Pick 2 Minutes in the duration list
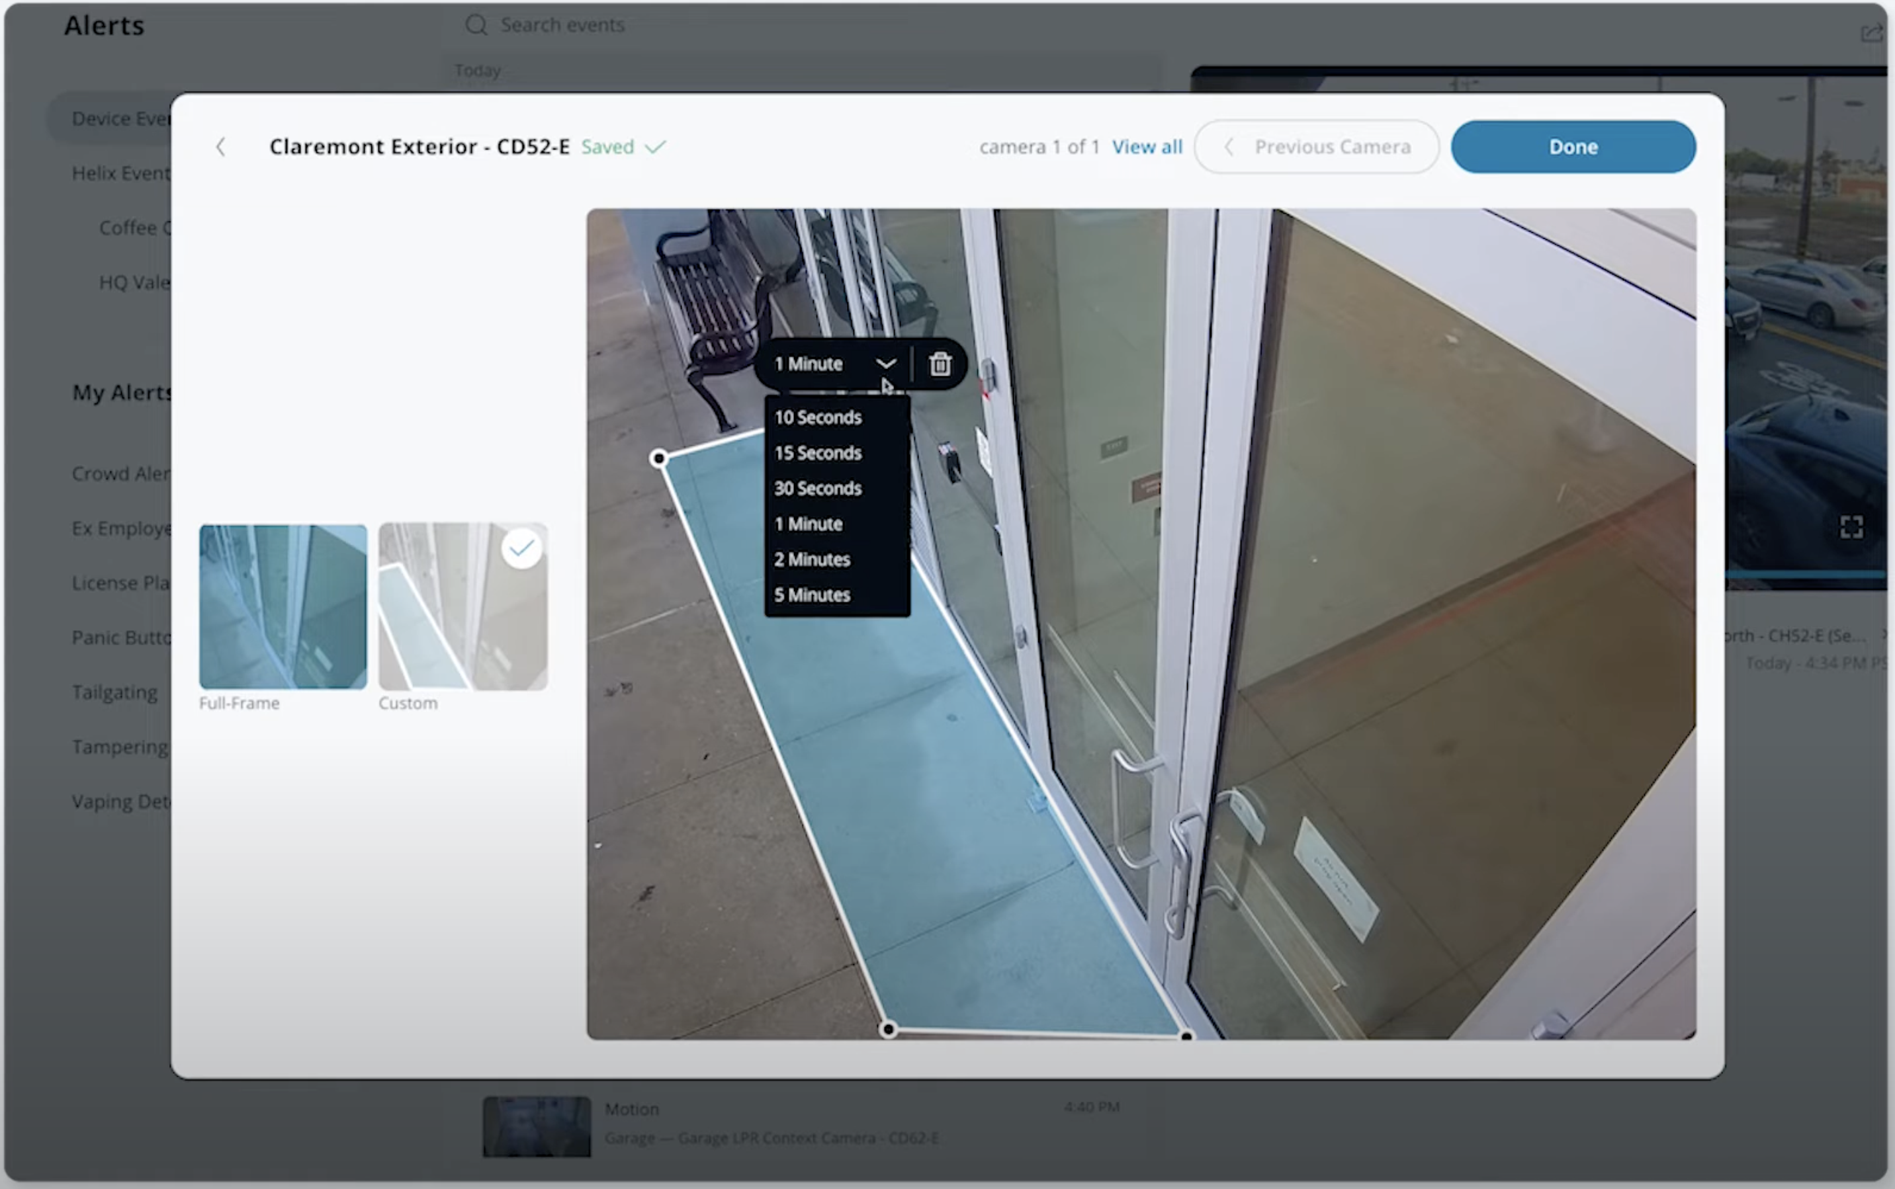Viewport: 1895px width, 1189px height. click(812, 560)
